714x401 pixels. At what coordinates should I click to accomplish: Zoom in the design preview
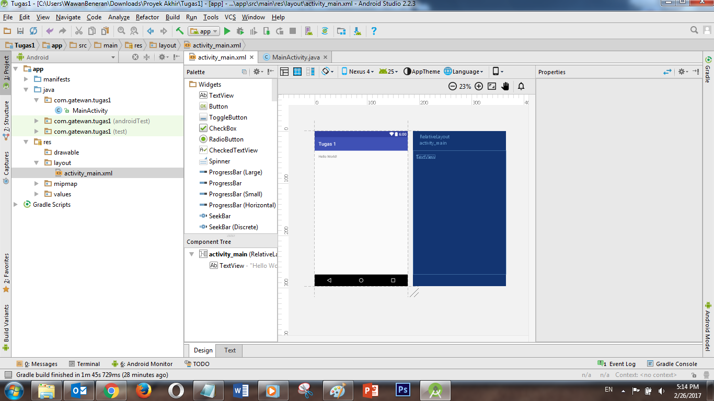pyautogui.click(x=479, y=86)
